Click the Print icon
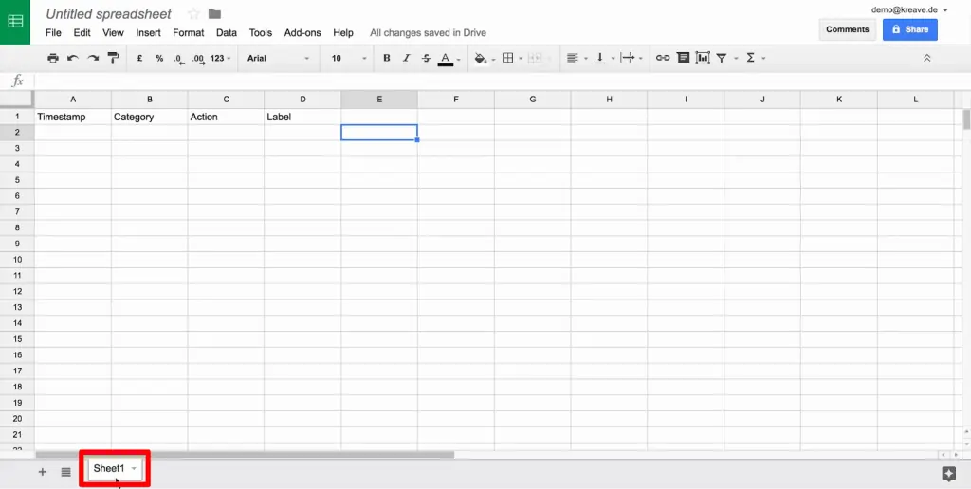The height and width of the screenshot is (489, 971). 53,58
